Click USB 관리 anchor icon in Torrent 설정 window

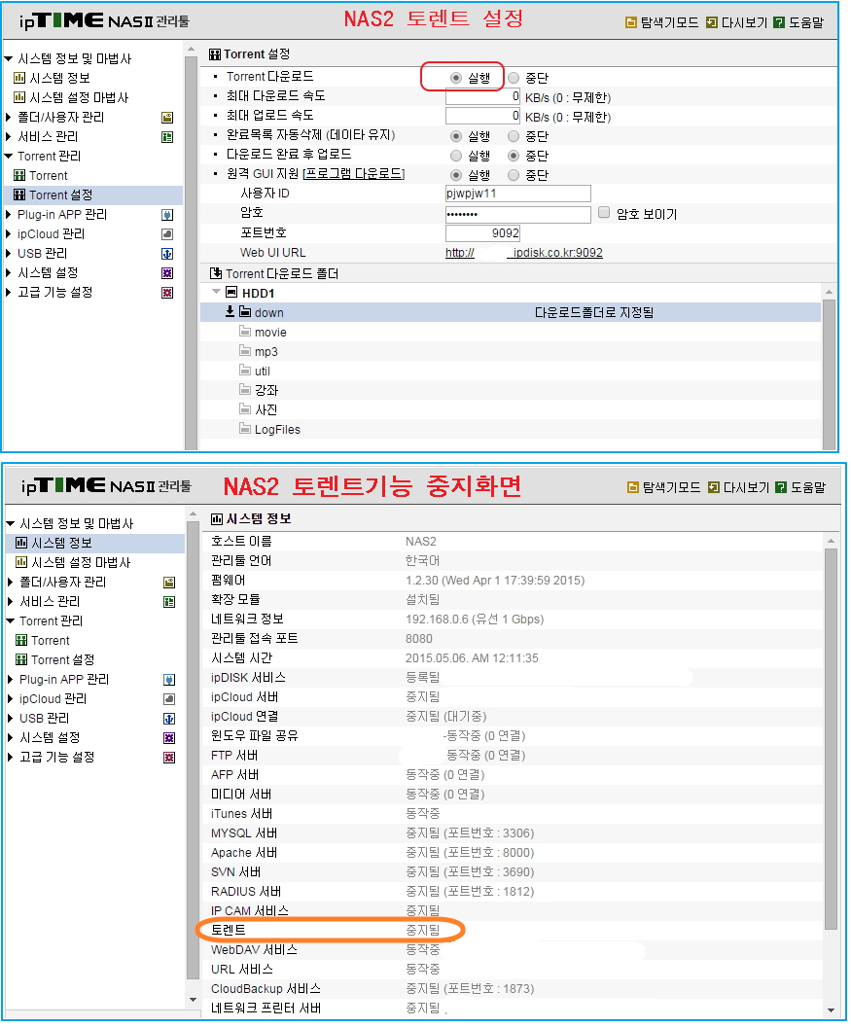167,254
